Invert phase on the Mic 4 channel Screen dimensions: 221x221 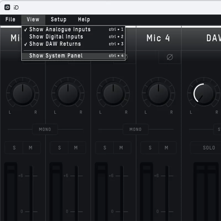170,57
